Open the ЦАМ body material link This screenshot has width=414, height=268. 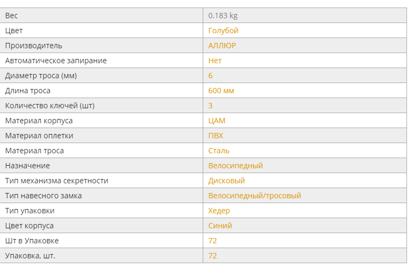pyautogui.click(x=217, y=121)
